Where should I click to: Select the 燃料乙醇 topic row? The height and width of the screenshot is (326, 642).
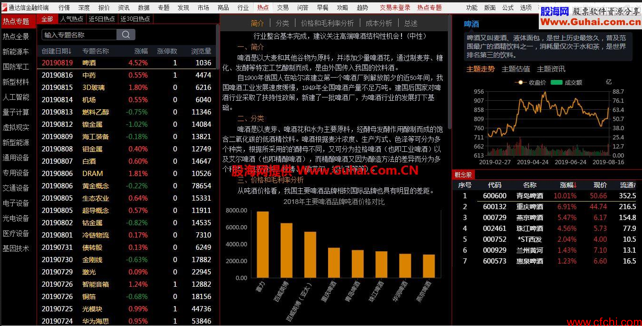(x=126, y=112)
